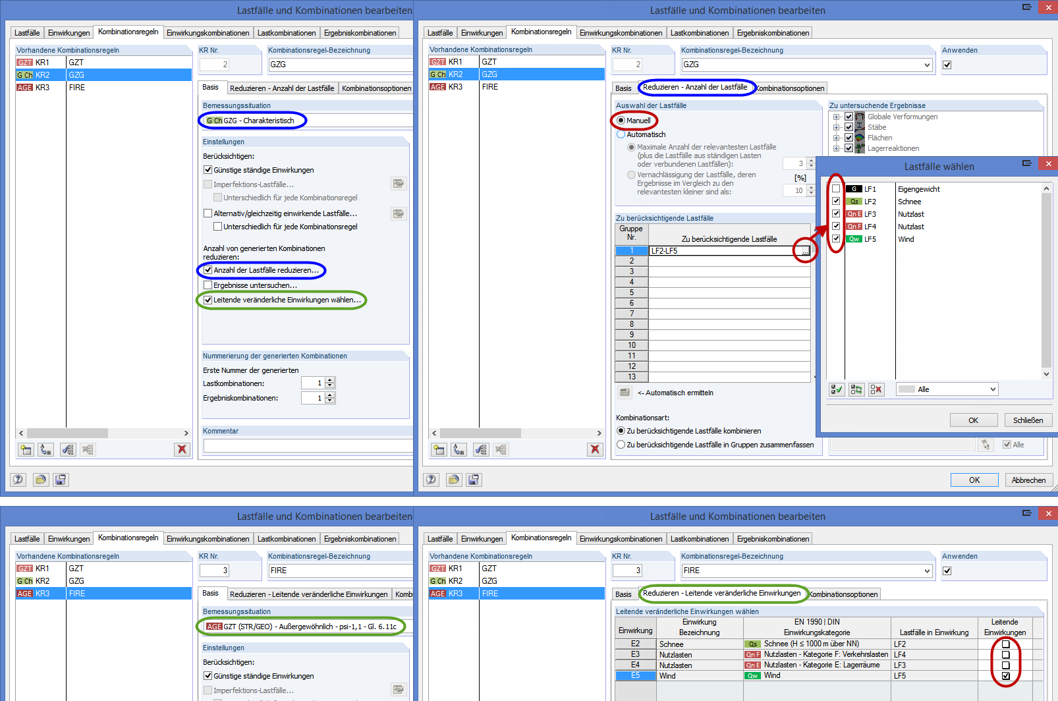Click OK in Lastfälle wählen dialog
This screenshot has width=1058, height=701.
973,420
